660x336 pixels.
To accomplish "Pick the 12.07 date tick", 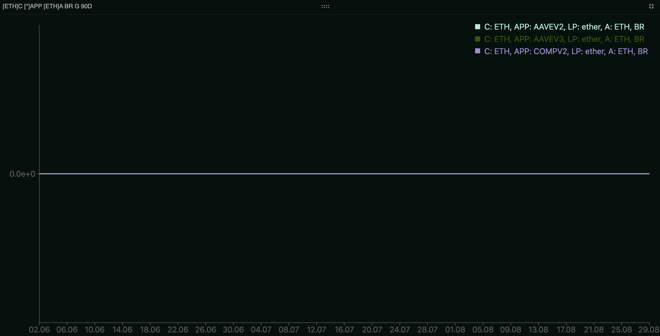I will click(x=316, y=330).
